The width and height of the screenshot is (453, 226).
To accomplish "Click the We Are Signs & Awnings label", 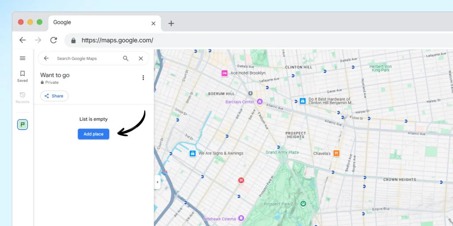I will point(221,153).
